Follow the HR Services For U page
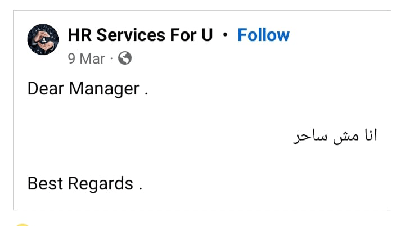The height and width of the screenshot is (226, 405). [x=263, y=35]
